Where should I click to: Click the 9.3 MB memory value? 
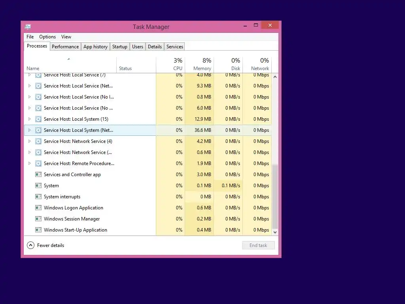(x=204, y=86)
